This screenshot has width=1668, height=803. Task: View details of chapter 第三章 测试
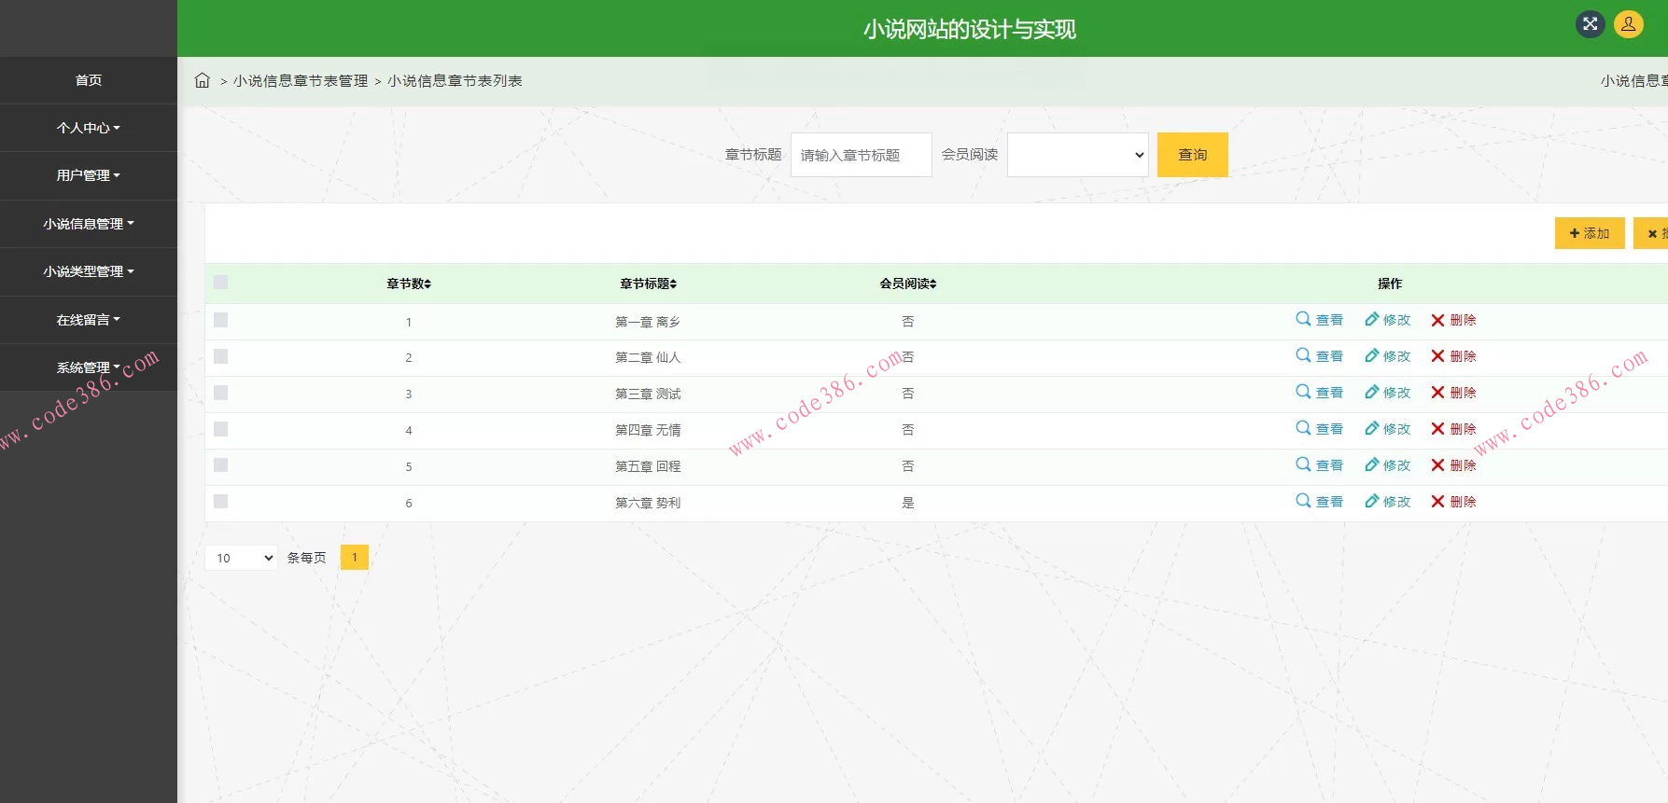coord(1319,393)
